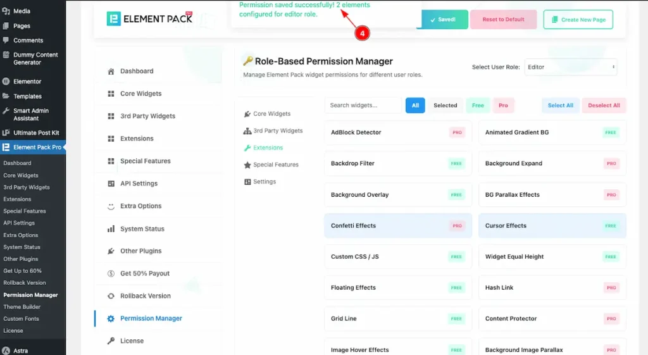Open the Select User Role dropdown
This screenshot has width=648, height=355.
pyautogui.click(x=570, y=67)
